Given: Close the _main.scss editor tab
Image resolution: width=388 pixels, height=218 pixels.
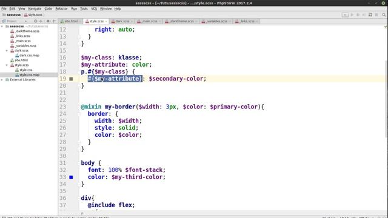Looking at the screenshot, I should tap(159, 22).
